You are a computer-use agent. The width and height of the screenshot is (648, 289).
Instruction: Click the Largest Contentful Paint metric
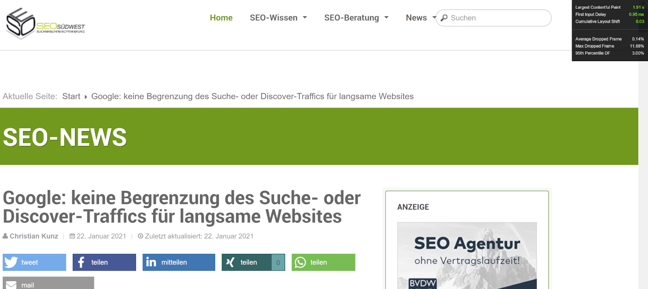click(x=610, y=7)
